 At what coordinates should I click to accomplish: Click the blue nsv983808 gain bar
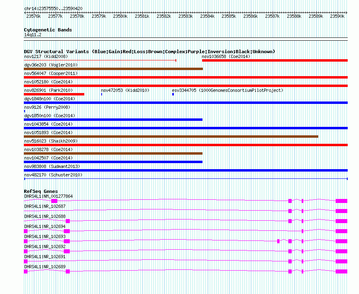pos(186,170)
